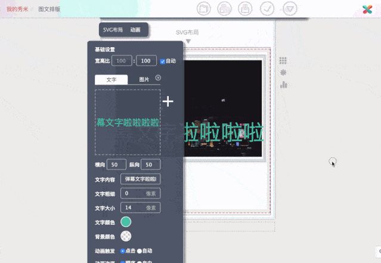
Task: Click the 宽高比 height field after the colon
Action: tap(146, 61)
